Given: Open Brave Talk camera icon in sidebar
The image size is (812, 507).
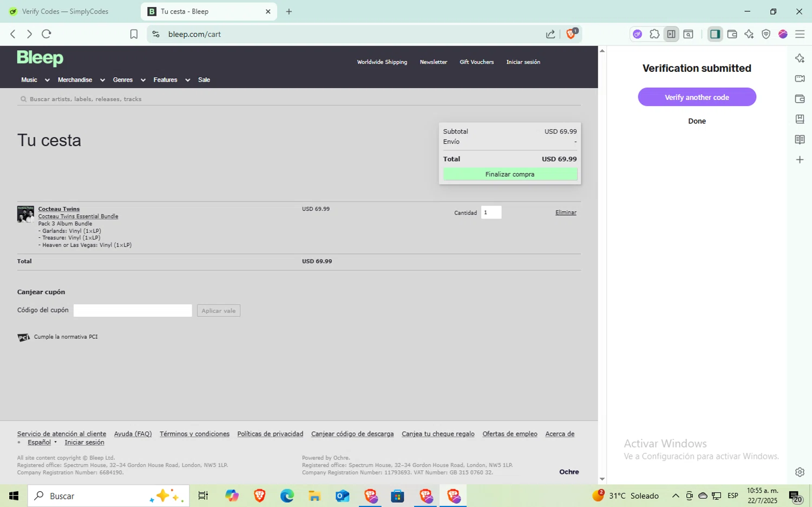Looking at the screenshot, I should point(800,78).
